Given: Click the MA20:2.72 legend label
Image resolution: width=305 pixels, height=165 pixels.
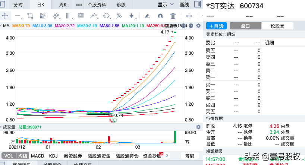Looking at the screenshot, I should 65,26.
